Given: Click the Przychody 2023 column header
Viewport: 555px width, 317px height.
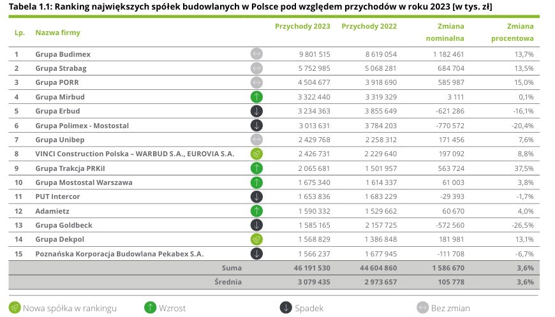Looking at the screenshot, I should click(x=302, y=26).
